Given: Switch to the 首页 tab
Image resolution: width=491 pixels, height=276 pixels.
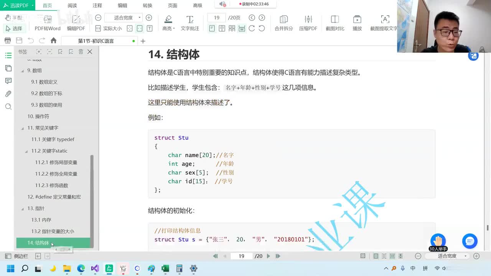Looking at the screenshot, I should click(47, 5).
